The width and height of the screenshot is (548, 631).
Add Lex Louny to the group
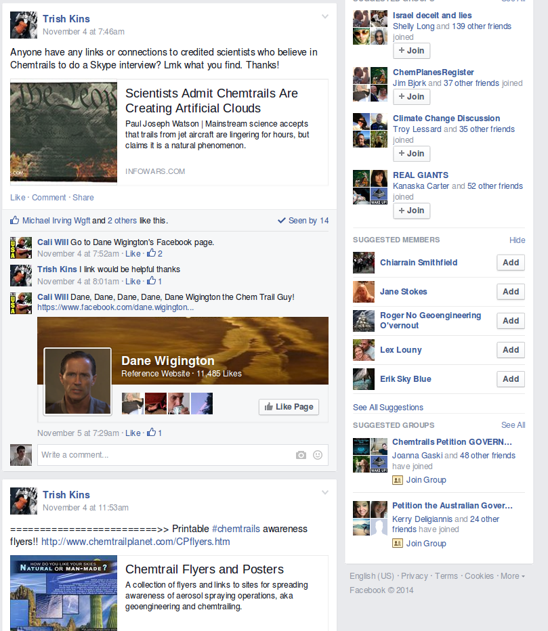coord(511,350)
